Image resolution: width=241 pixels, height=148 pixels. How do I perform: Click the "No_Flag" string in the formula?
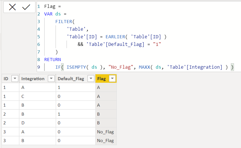[x=121, y=67]
